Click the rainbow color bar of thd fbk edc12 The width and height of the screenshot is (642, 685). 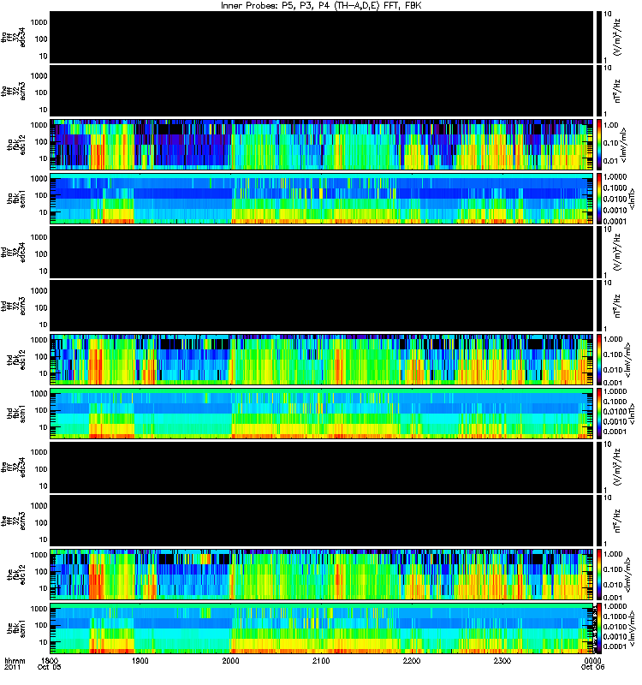click(599, 360)
